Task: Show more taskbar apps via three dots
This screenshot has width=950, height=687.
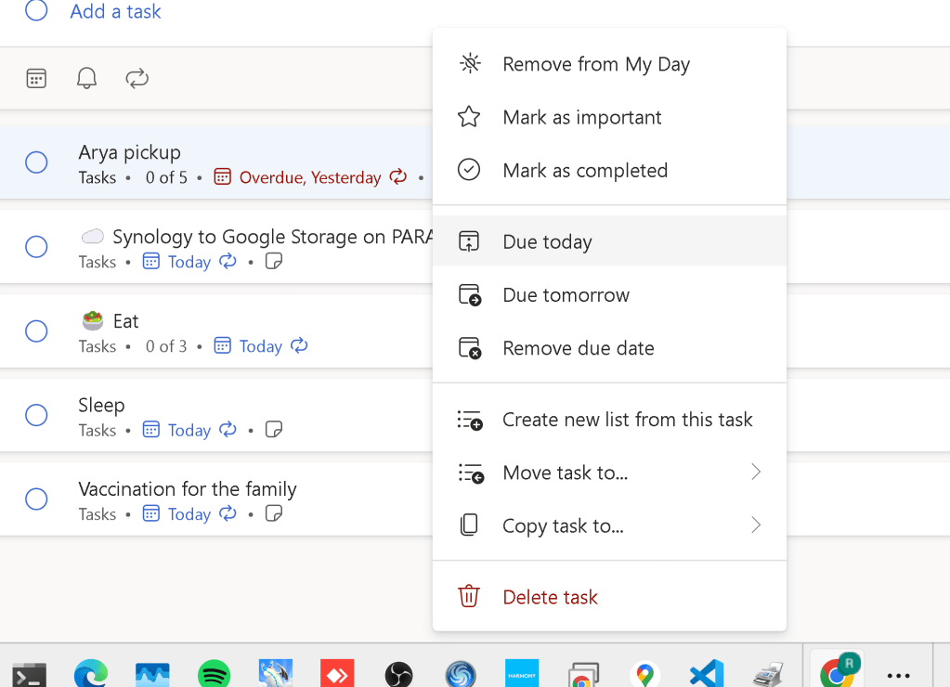Action: (x=899, y=675)
